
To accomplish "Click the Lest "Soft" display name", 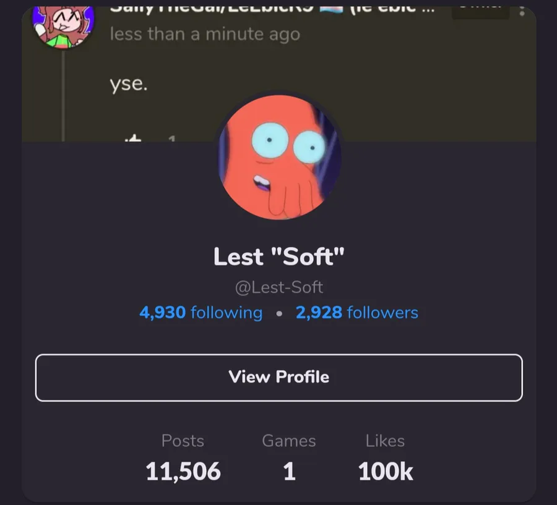I will [279, 257].
